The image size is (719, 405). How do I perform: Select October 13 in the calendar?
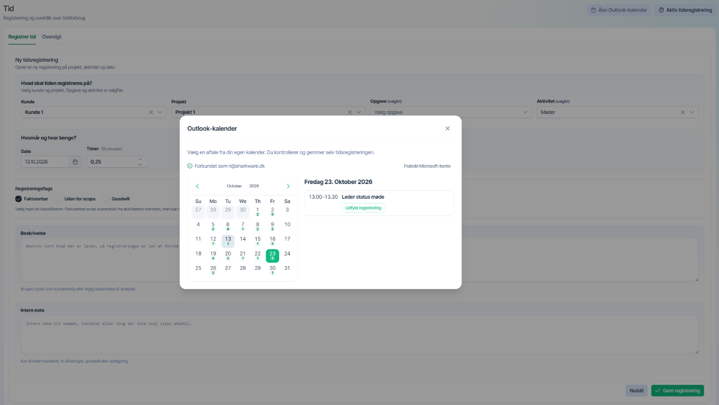coord(228,241)
